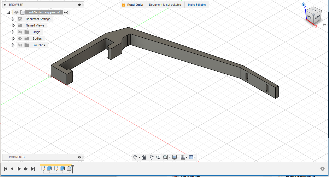Toggle visibility of mk3s-led-support v1 component
The width and height of the screenshot is (329, 177).
[16, 12]
